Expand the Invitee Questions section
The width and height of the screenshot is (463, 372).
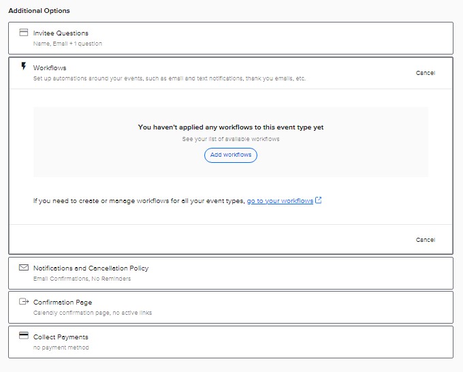[231, 38]
